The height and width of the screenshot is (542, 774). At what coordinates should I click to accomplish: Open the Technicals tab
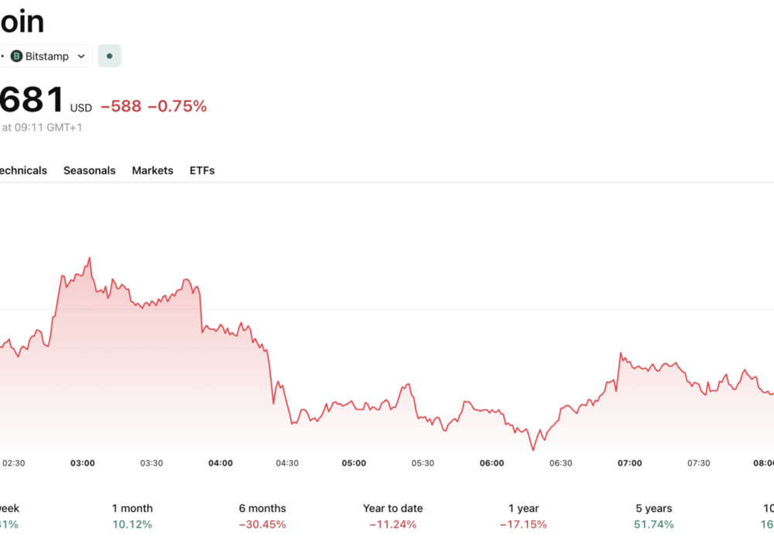coord(22,170)
